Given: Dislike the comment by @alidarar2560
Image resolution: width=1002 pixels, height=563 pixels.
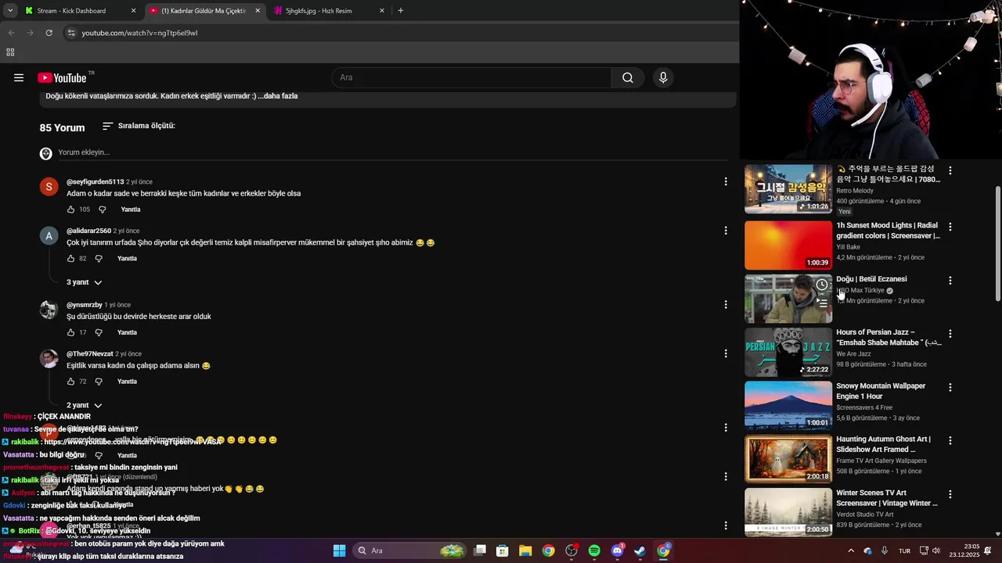Looking at the screenshot, I should click(x=99, y=259).
